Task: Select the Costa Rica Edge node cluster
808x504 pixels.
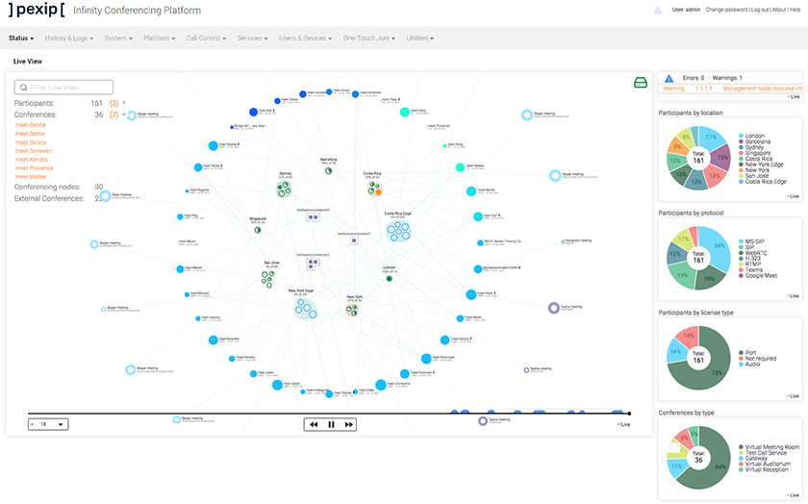Action: (397, 231)
